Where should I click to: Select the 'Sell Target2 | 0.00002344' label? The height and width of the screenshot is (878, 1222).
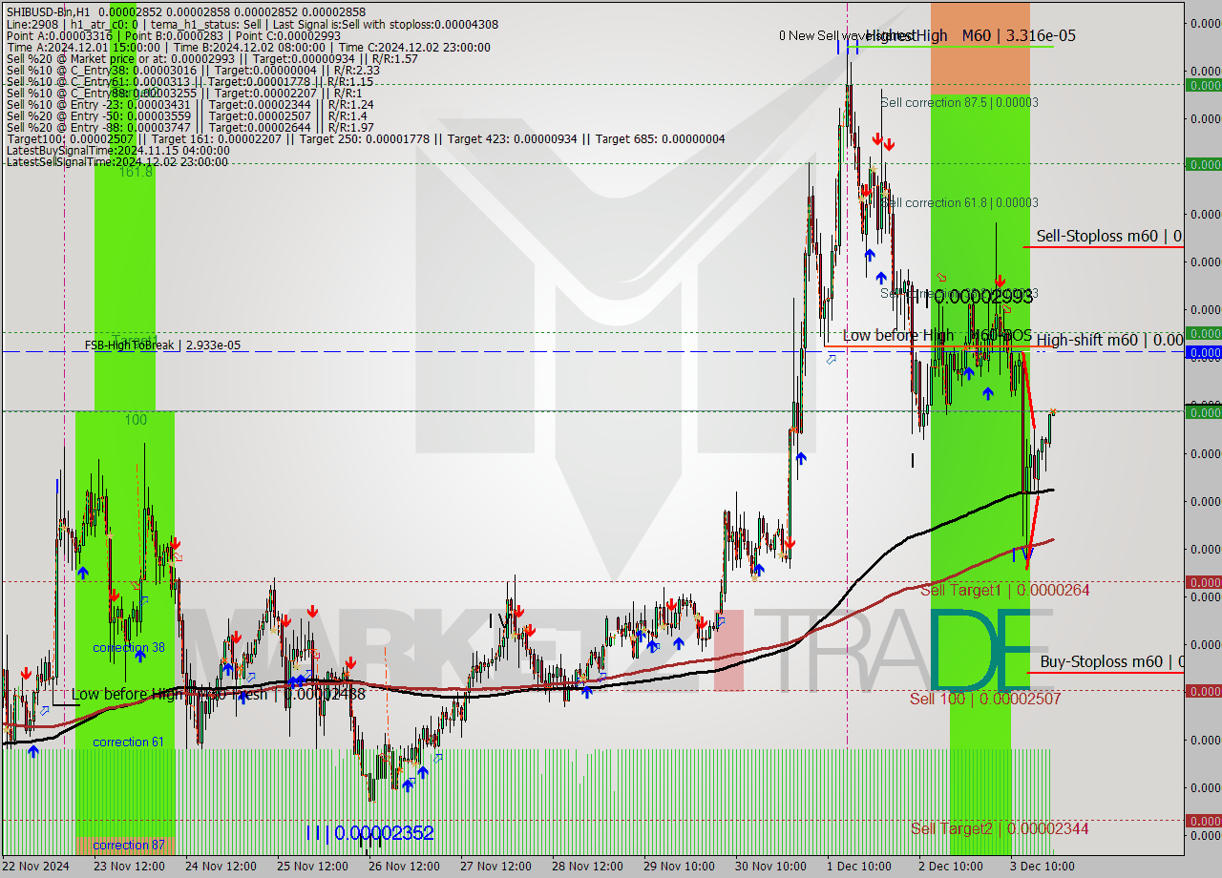1000,828
